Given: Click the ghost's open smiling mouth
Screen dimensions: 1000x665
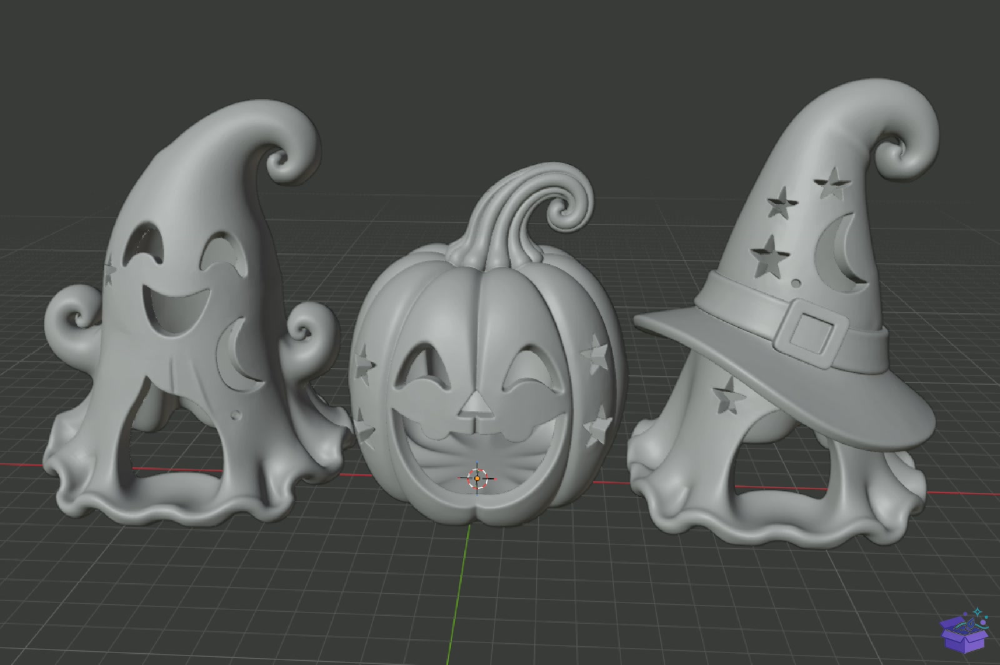Looking at the screenshot, I should [x=173, y=307].
